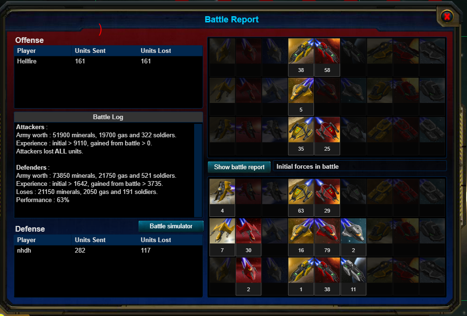Open the Battle simulator

(171, 226)
